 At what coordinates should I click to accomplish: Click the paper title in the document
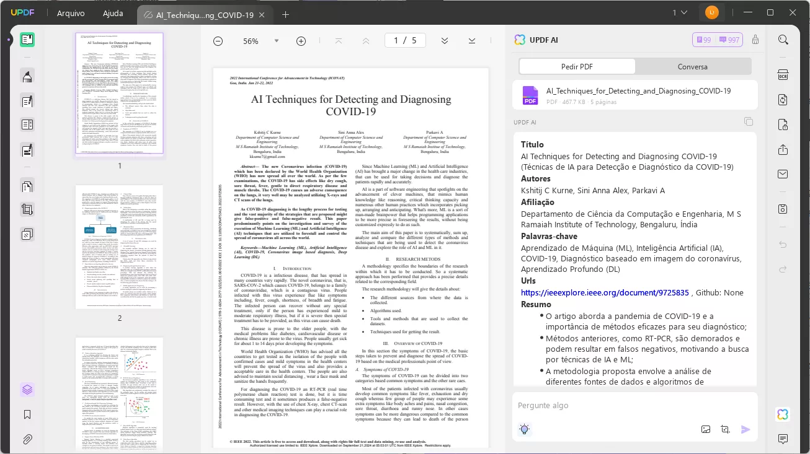pyautogui.click(x=351, y=105)
